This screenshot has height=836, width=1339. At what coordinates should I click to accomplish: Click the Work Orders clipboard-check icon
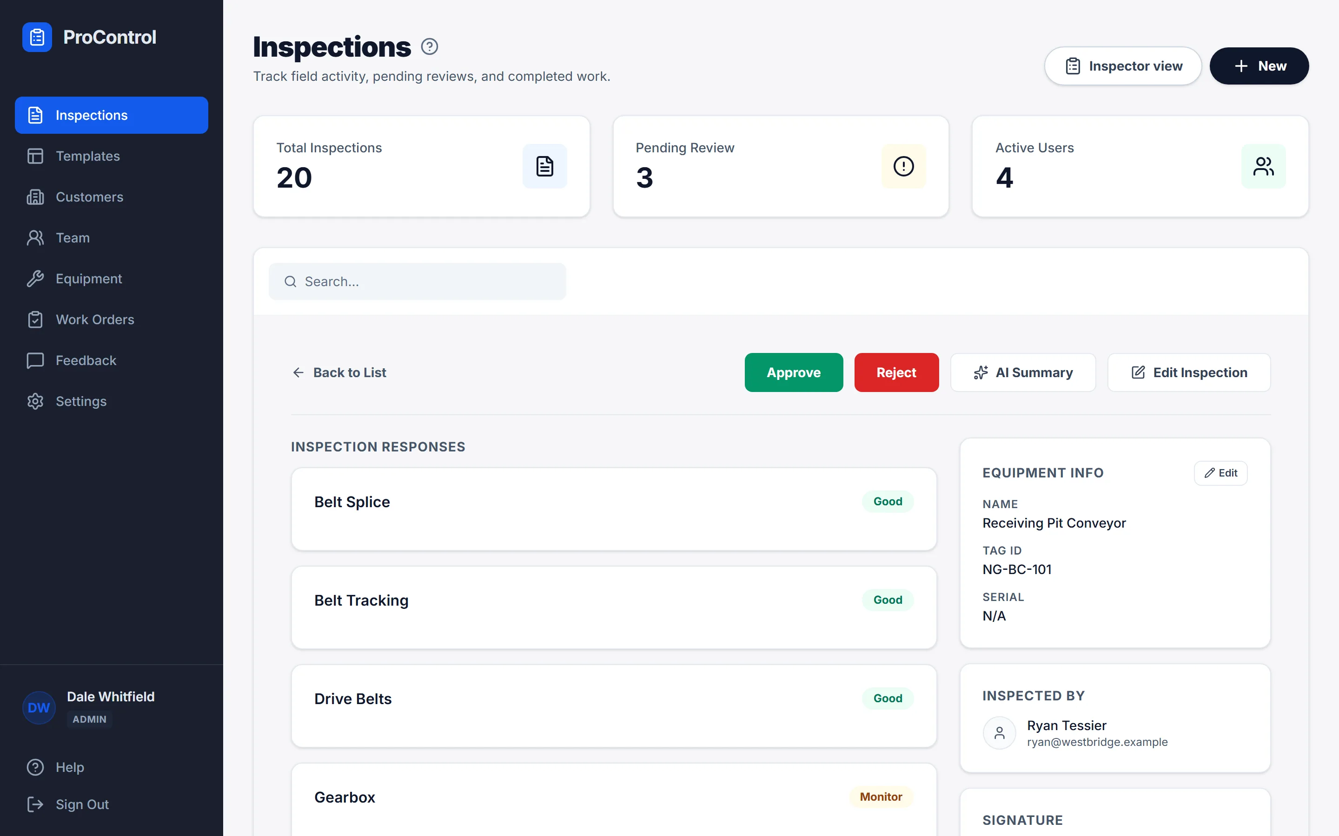[x=35, y=320]
